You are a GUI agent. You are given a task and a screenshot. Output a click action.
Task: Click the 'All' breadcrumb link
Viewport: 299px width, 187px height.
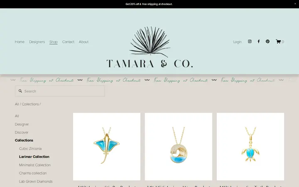[x=17, y=104]
